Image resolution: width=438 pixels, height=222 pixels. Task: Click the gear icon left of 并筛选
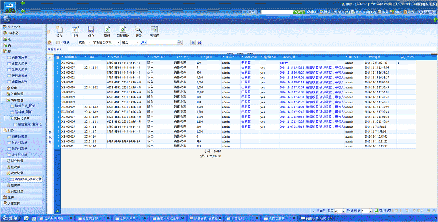(x=50, y=42)
